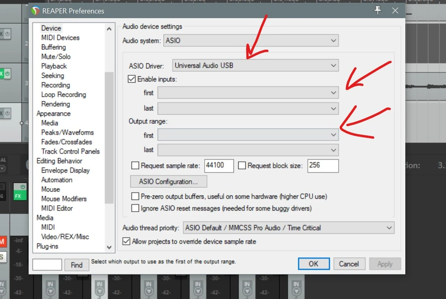Click the red M mute button in mixer
The image size is (446, 299).
click(x=2, y=242)
